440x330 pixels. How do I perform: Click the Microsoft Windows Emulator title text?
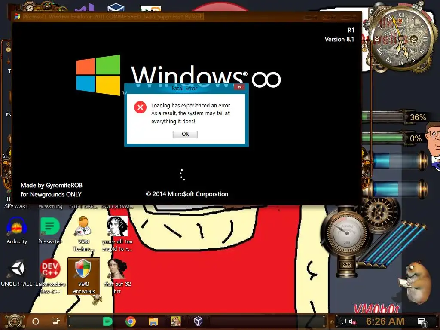click(x=113, y=17)
